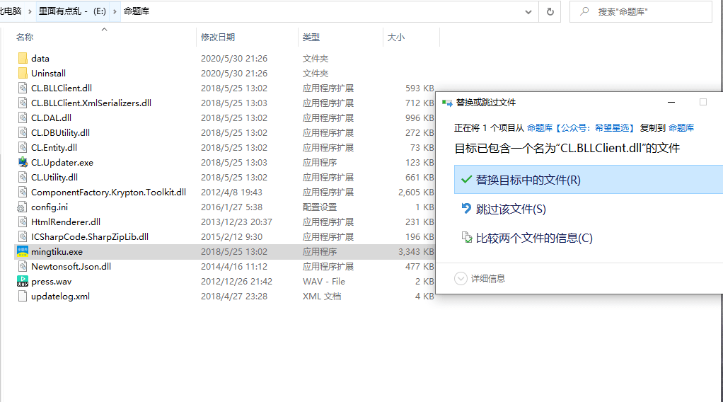Viewport: 723px width, 402px height.
Task: Click the blue skip arrow icon
Action: point(467,209)
